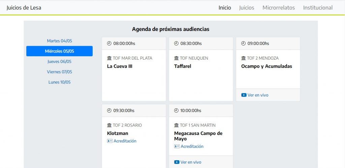
Task: Switch to the Jueves 06/05 agenda
Action: click(x=59, y=62)
